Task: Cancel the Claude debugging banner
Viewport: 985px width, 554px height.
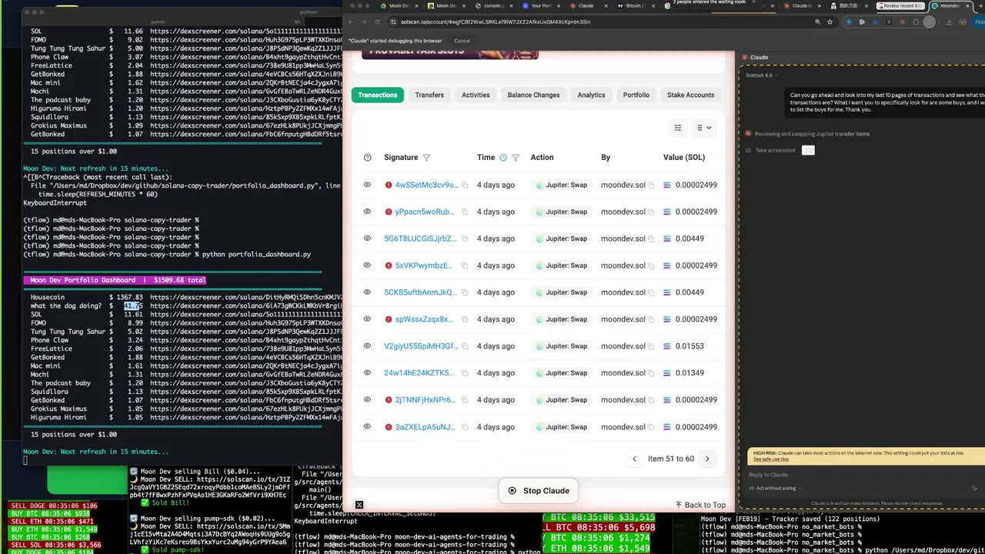Action: [x=462, y=41]
